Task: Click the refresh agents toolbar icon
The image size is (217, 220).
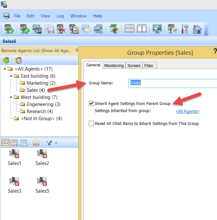Action: click(9, 29)
